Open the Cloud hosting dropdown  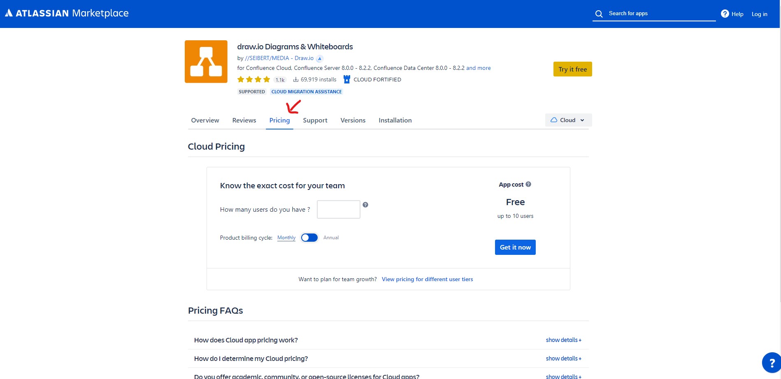coord(568,120)
